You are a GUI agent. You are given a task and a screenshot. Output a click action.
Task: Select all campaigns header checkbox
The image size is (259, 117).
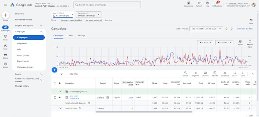tap(55, 83)
